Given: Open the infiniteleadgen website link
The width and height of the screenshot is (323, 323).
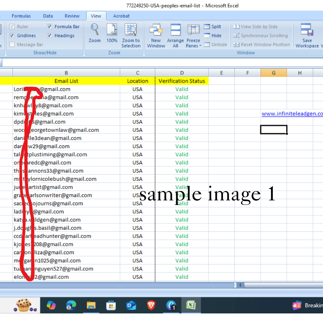Looking at the screenshot, I should [x=292, y=114].
